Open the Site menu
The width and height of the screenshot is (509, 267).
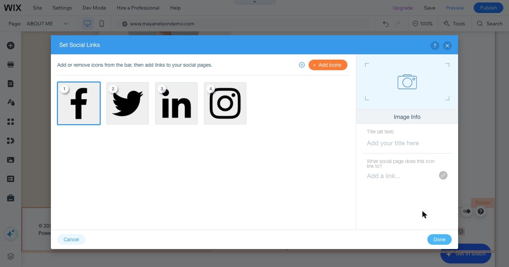37,8
